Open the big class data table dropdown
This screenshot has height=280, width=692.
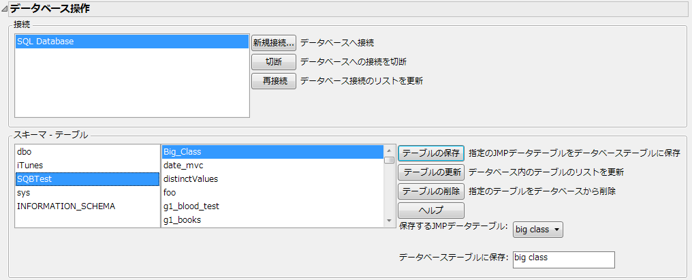click(538, 230)
